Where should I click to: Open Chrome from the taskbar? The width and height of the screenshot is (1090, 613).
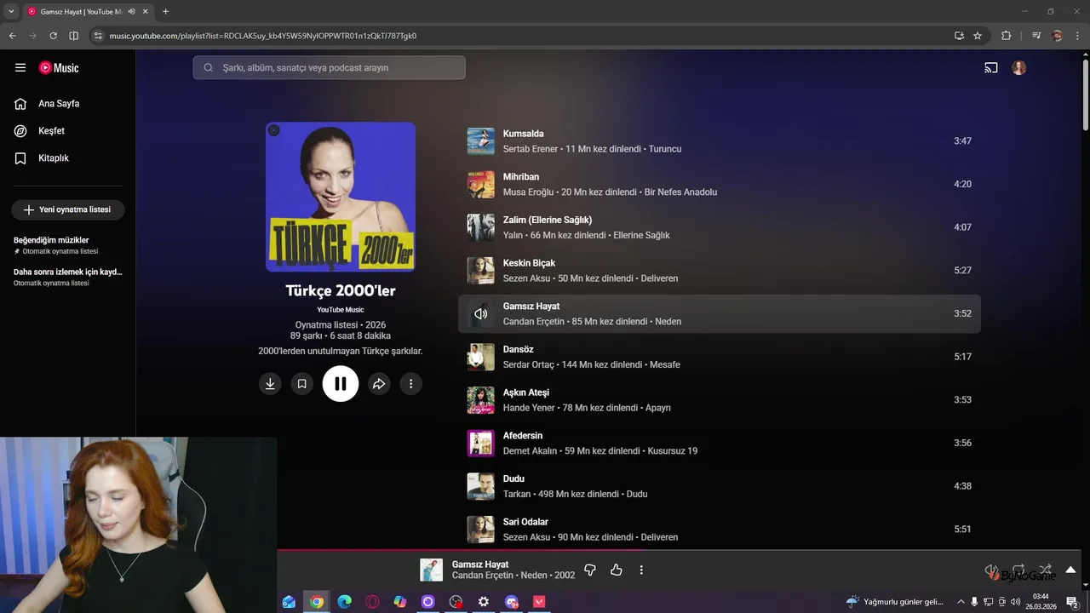(317, 602)
